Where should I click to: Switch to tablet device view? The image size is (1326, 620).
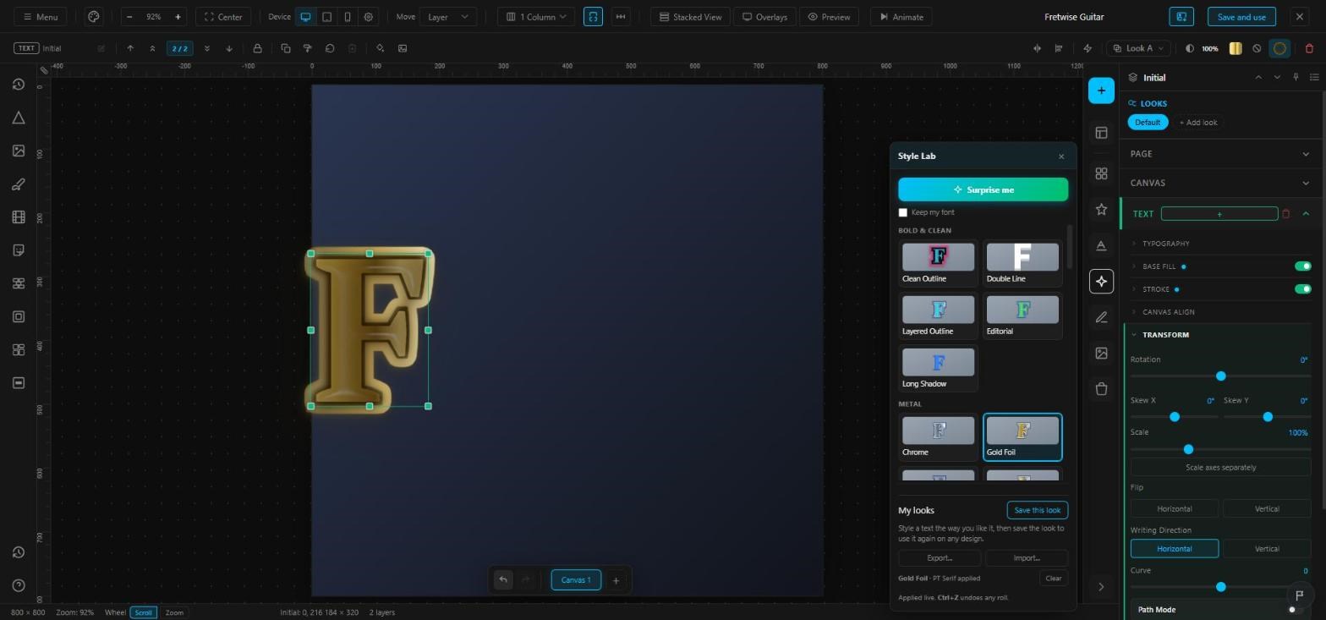(x=326, y=17)
